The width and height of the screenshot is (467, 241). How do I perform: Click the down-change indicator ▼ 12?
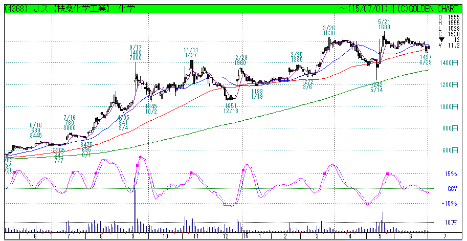click(449, 39)
